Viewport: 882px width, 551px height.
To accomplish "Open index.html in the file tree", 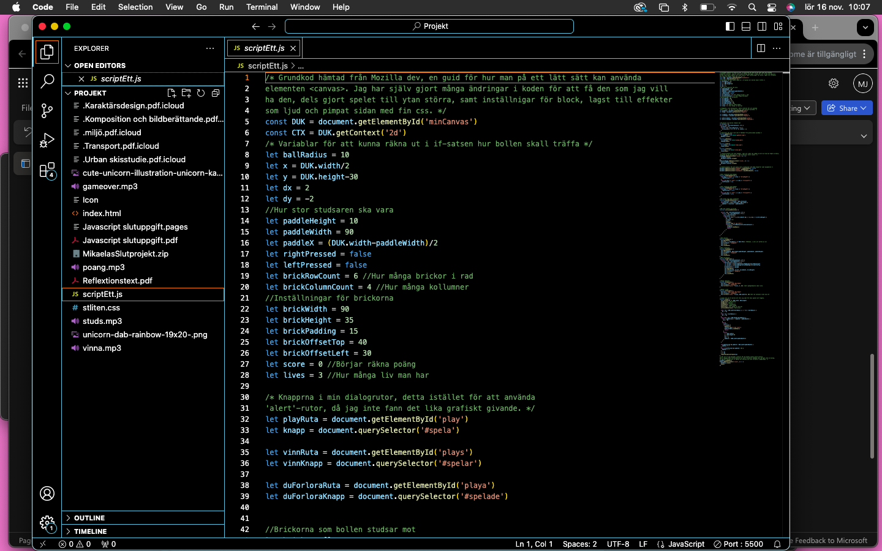I will point(102,213).
